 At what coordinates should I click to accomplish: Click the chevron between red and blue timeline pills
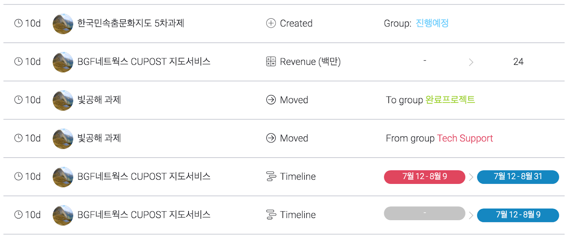471,177
